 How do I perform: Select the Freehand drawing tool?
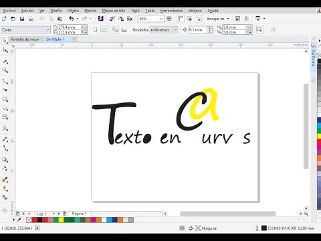[5, 82]
